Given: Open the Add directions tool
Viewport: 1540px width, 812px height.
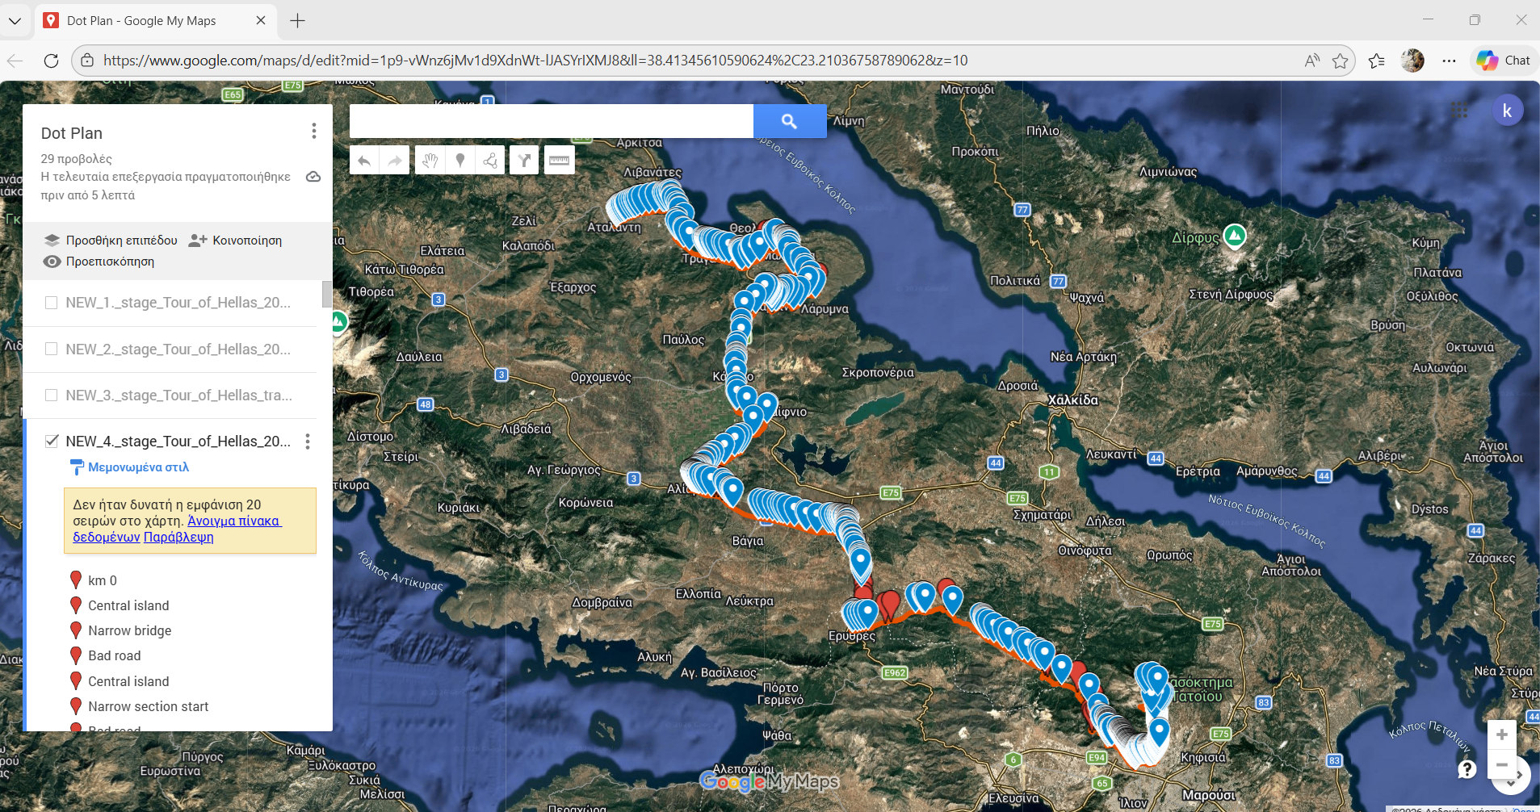Looking at the screenshot, I should tap(524, 161).
